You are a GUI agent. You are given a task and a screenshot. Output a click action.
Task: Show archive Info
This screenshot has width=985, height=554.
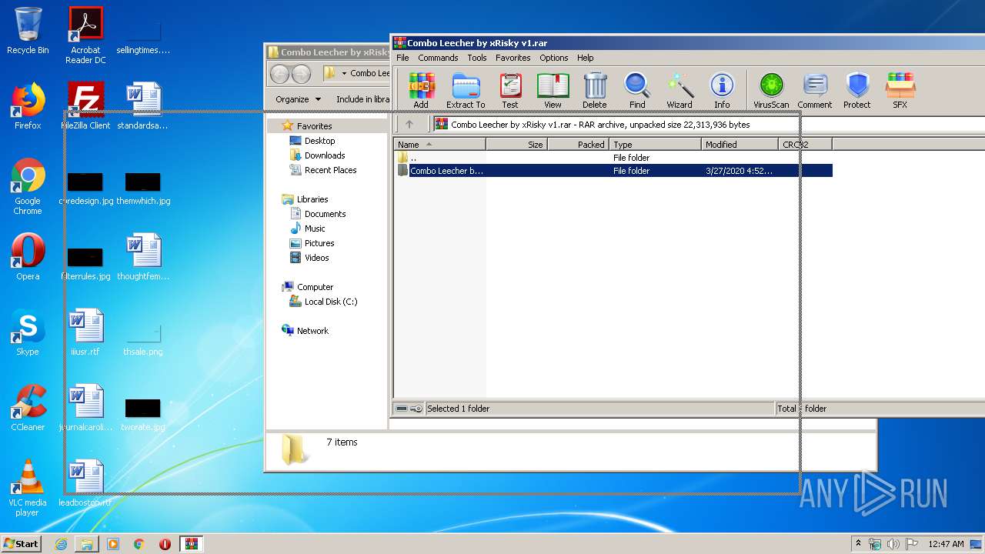click(x=722, y=90)
